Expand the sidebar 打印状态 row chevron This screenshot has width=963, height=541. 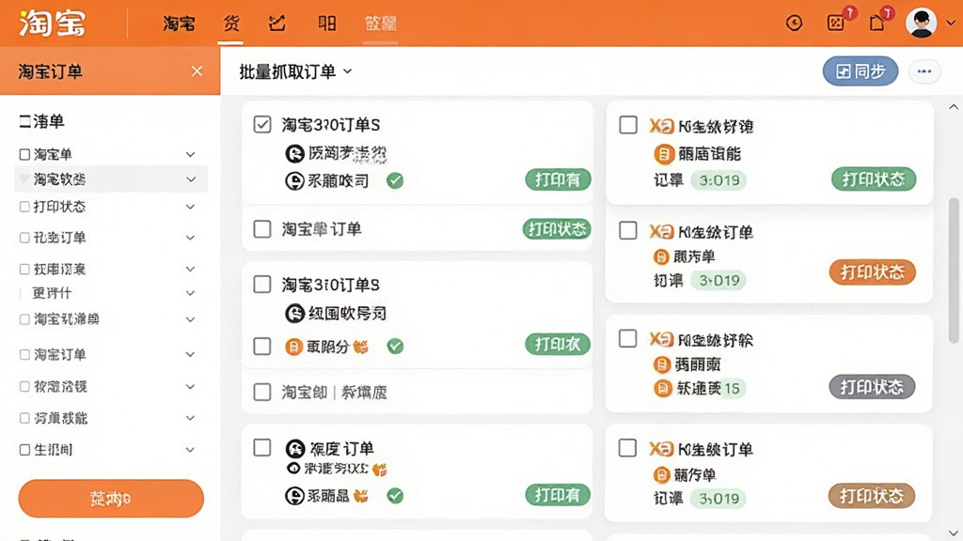coord(190,208)
